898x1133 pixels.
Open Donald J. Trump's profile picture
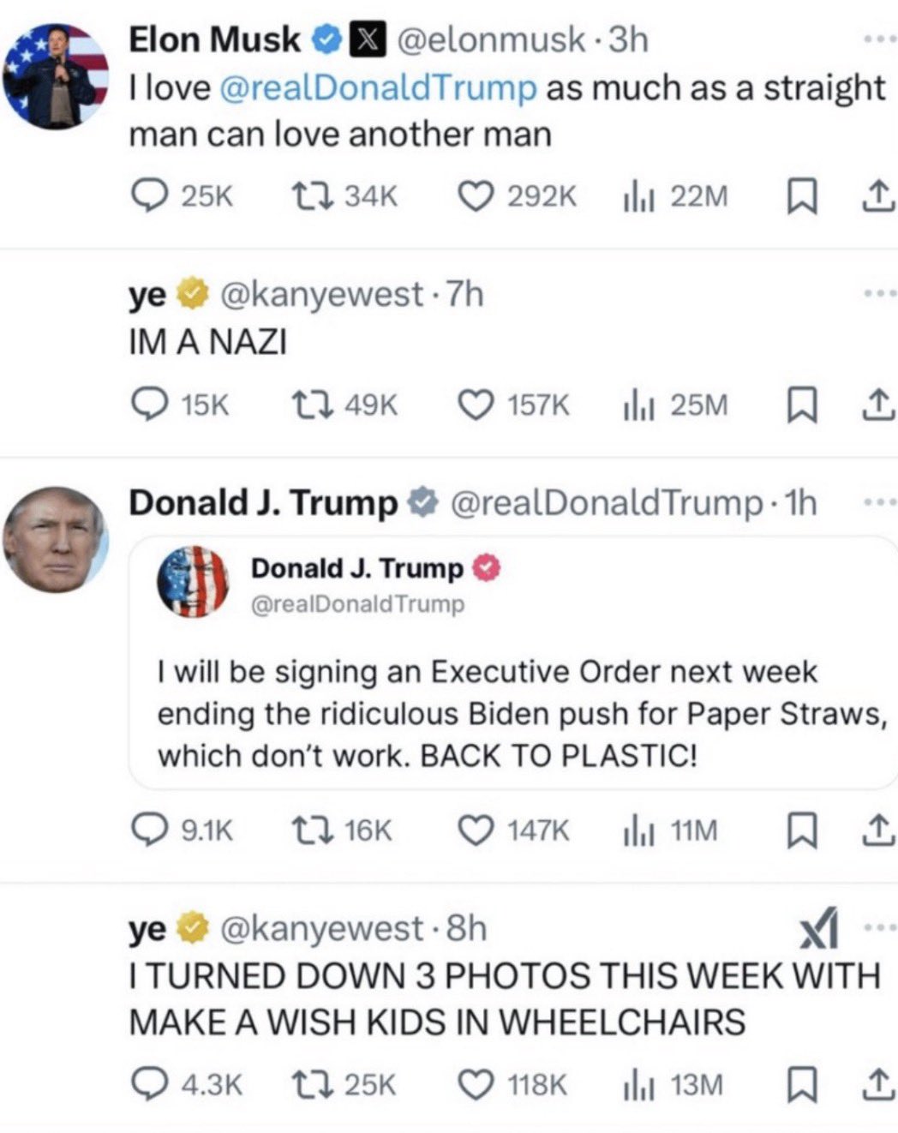55,540
